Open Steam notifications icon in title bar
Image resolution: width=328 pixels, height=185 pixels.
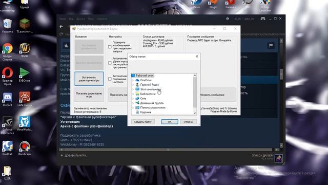(x=228, y=18)
